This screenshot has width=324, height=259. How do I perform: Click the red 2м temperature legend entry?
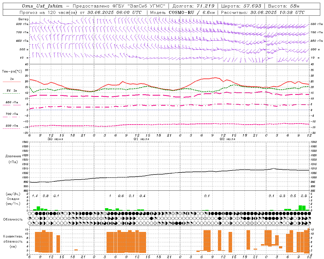click(12, 80)
